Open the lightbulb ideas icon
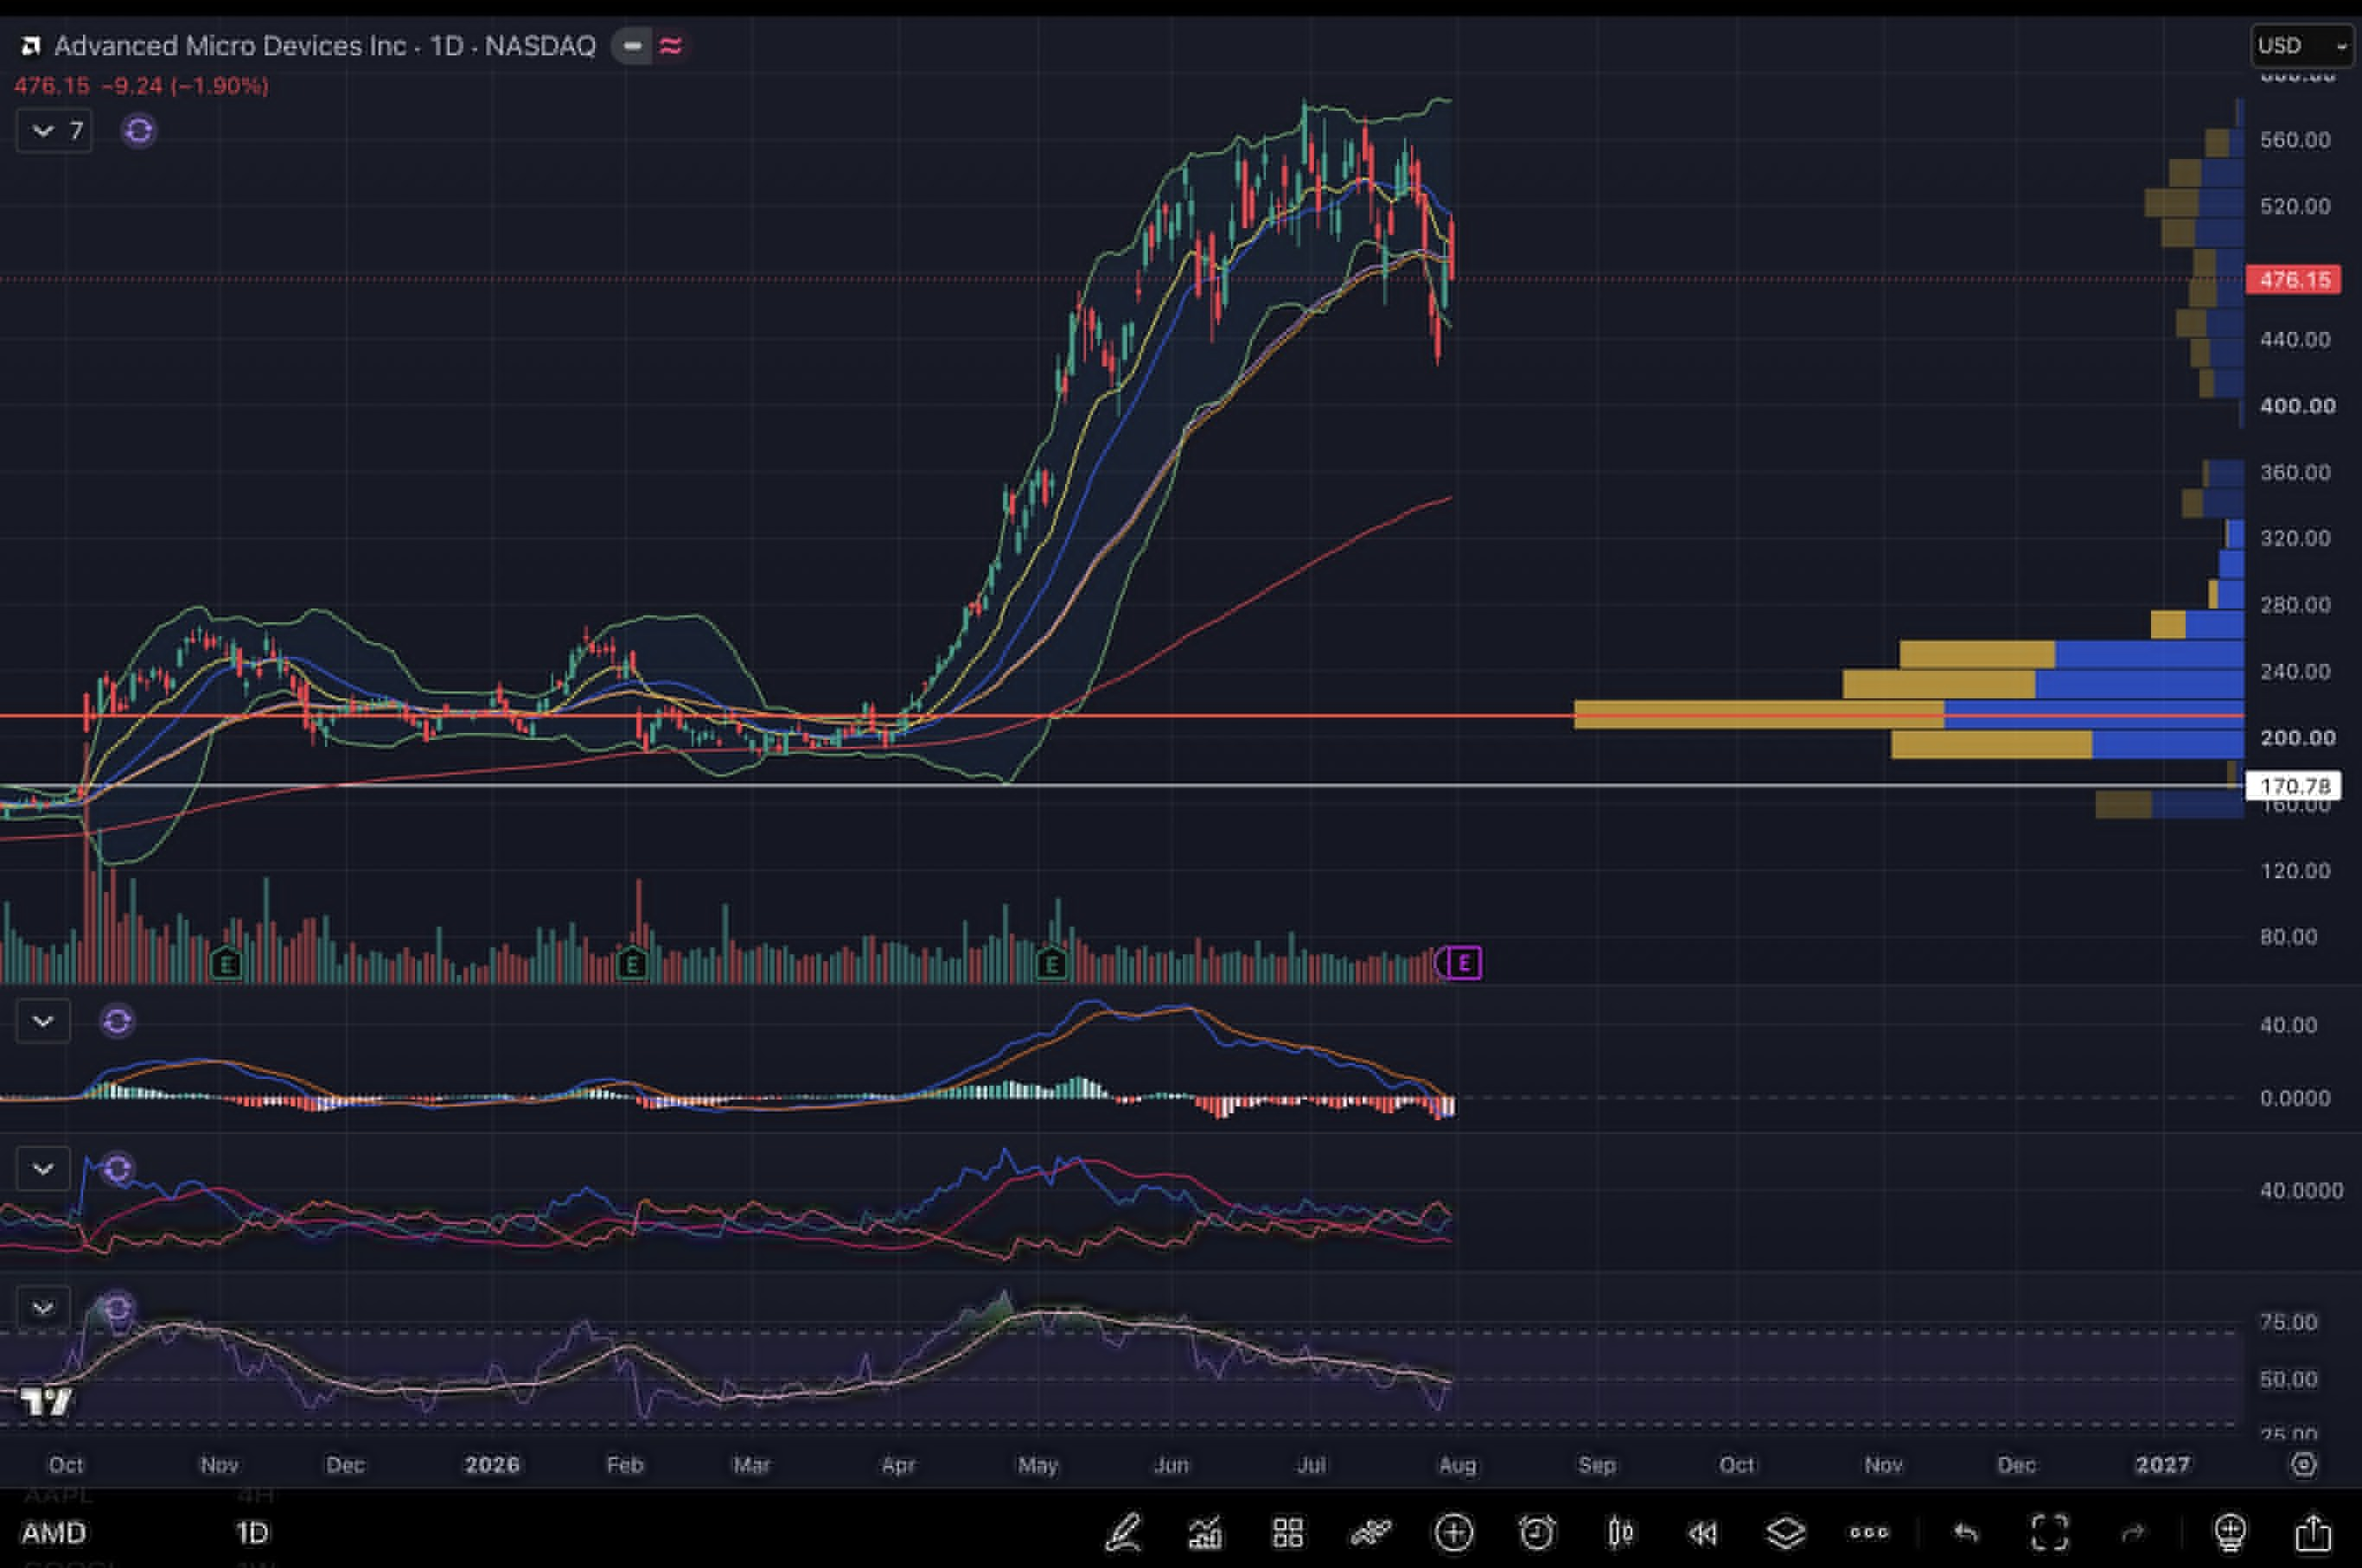 click(x=2231, y=1532)
